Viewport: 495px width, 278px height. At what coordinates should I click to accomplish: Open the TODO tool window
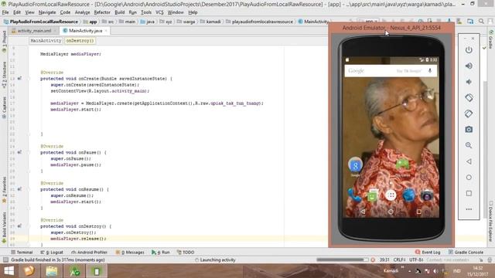(x=186, y=253)
